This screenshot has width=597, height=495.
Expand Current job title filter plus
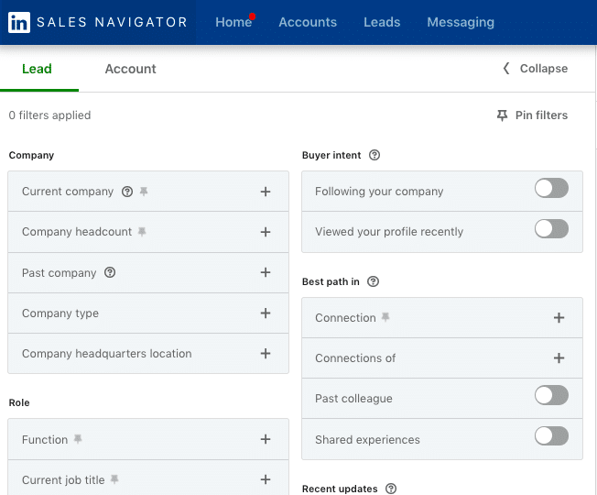266,479
